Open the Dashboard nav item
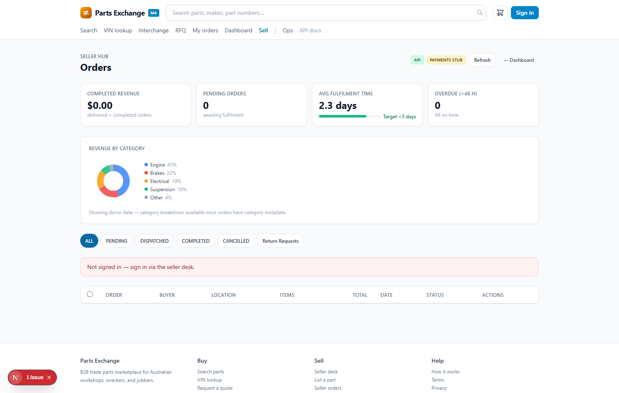Screen dimensions: 619x393 click(x=238, y=30)
